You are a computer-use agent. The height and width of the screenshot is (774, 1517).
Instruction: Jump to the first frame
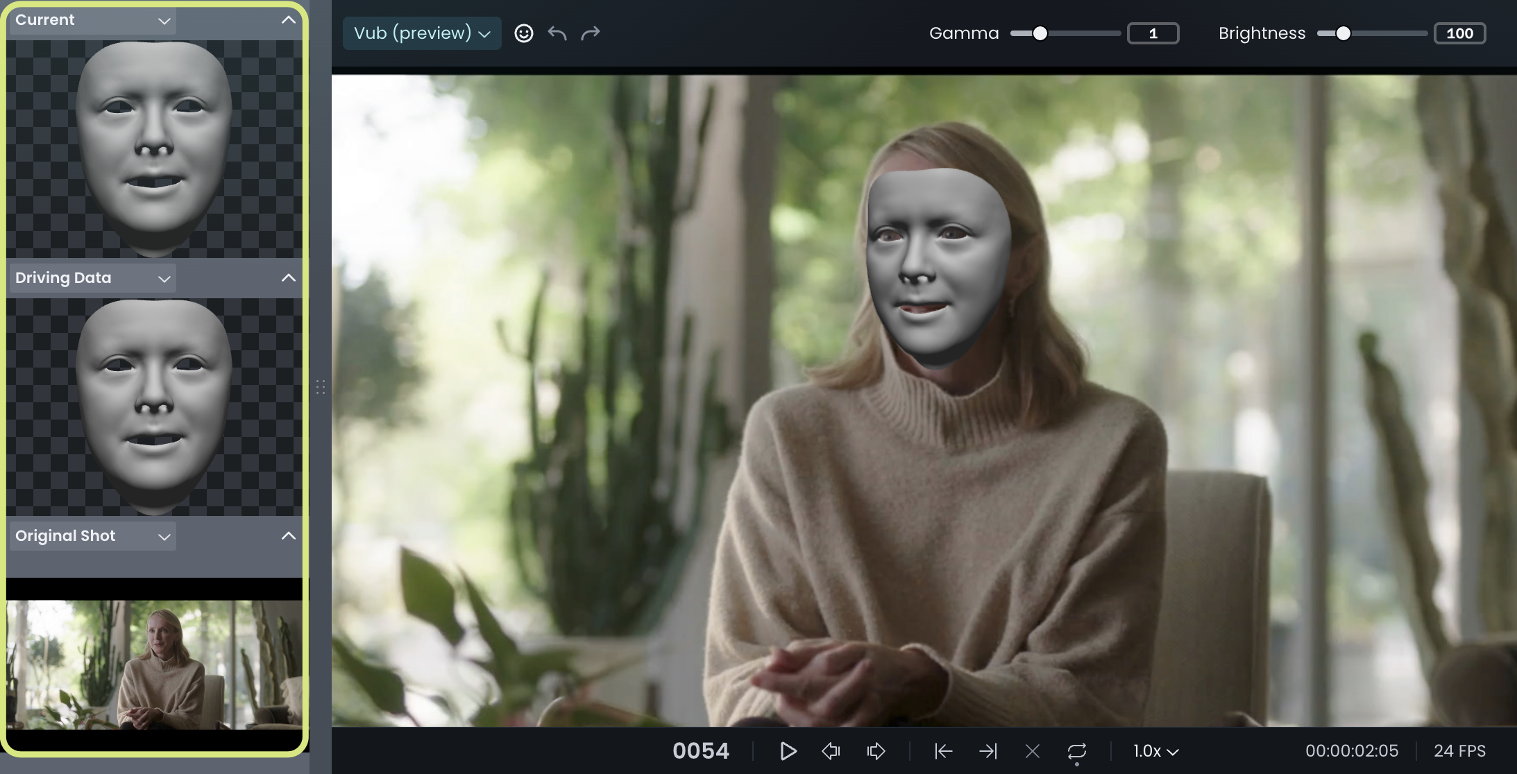pyautogui.click(x=943, y=751)
